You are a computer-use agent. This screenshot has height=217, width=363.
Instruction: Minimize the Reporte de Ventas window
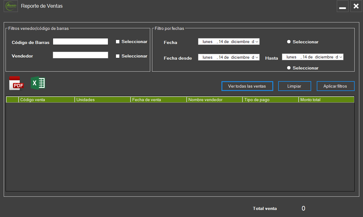[x=342, y=6]
